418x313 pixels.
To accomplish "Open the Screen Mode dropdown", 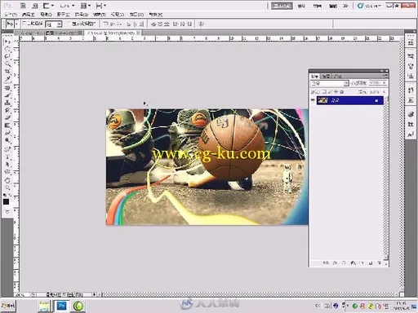I will click(x=100, y=6).
